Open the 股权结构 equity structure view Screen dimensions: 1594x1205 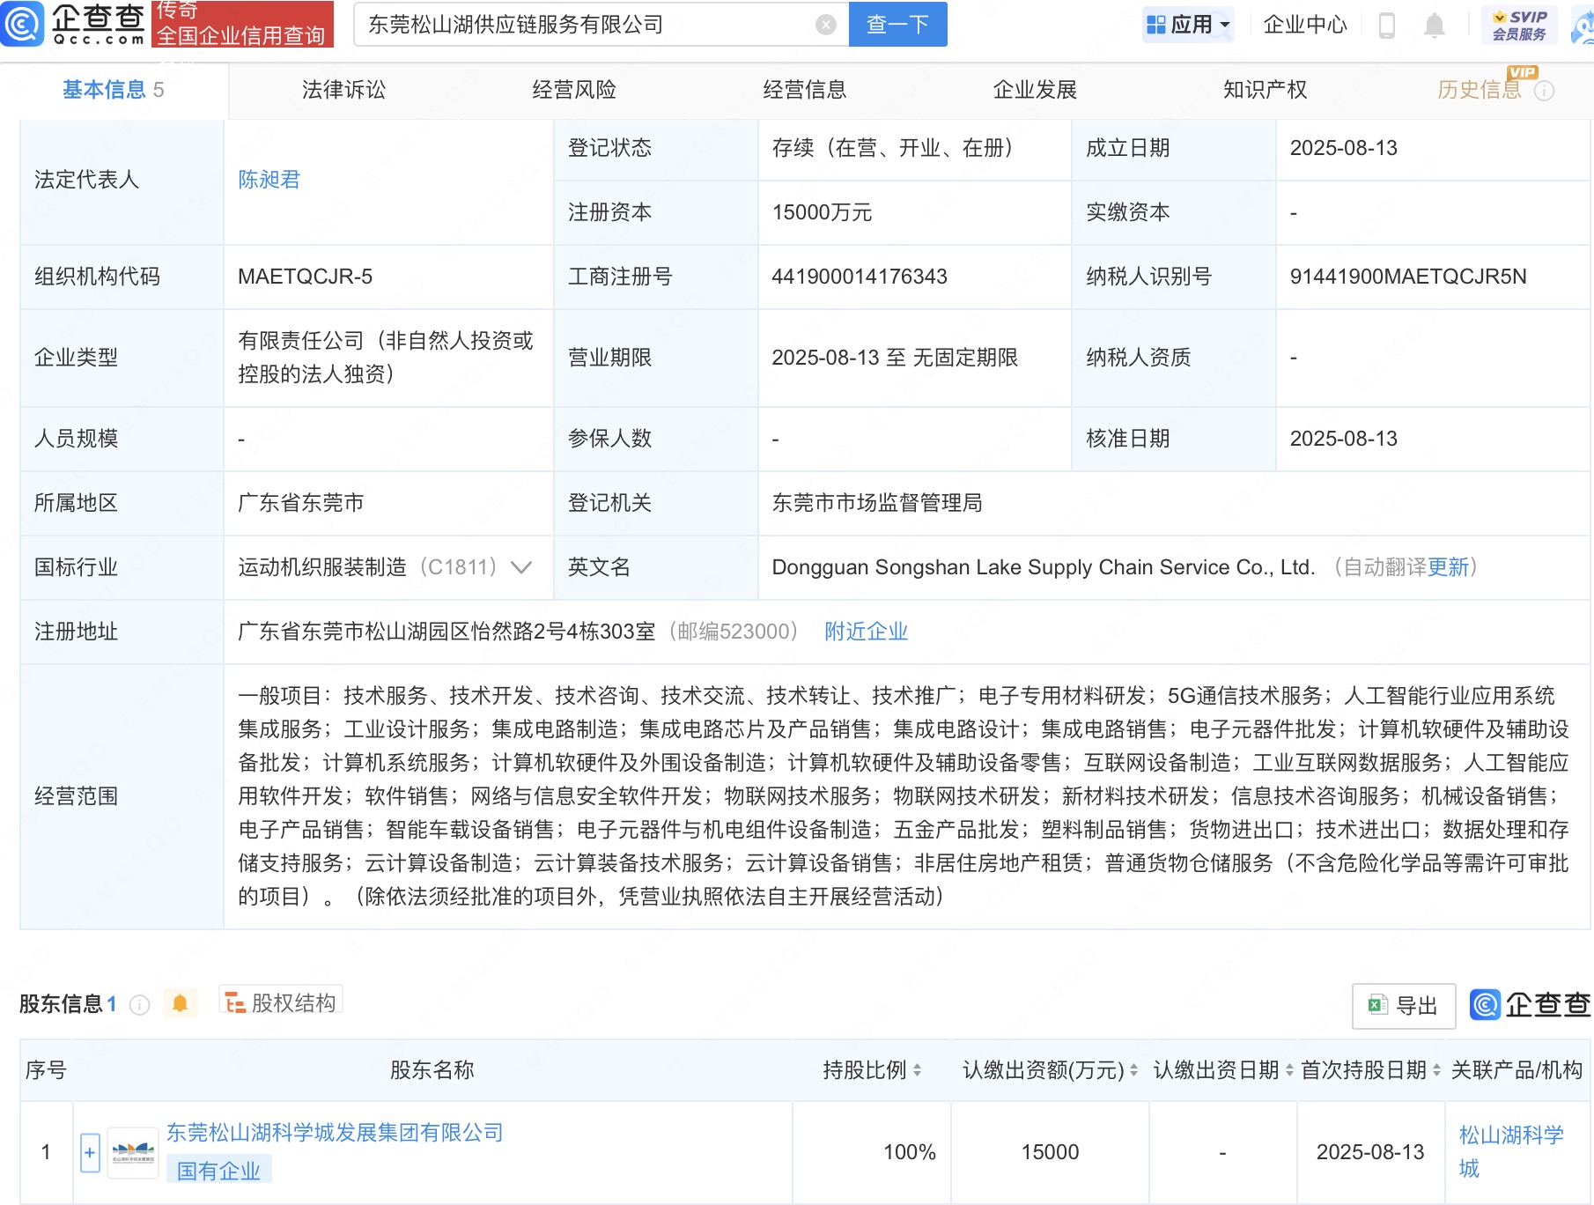[281, 1002]
